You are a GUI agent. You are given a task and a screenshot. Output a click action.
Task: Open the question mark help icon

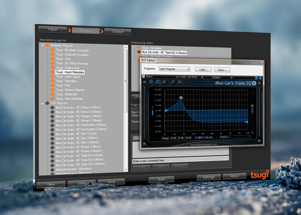256,78
